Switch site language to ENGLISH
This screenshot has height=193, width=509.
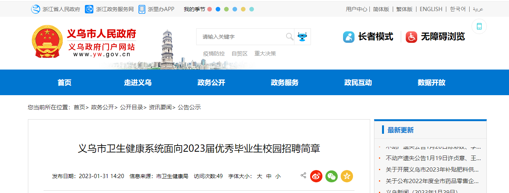(431, 9)
